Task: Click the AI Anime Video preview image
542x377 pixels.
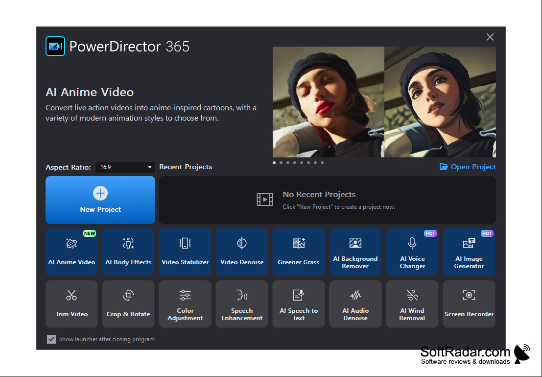Action: tap(384, 102)
